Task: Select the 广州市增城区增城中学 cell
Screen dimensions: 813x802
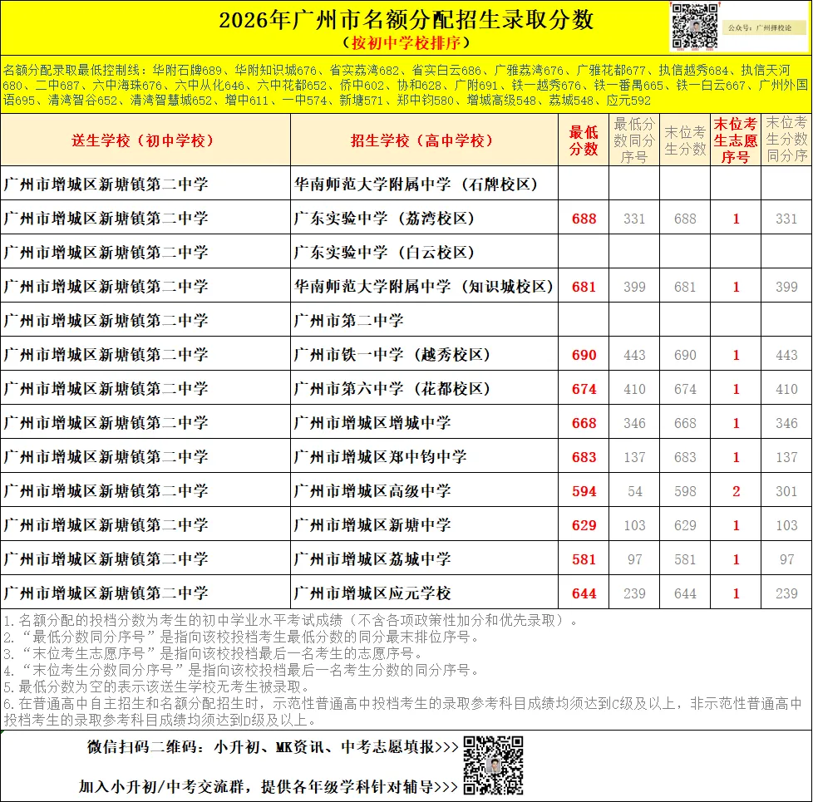Action: 424,422
